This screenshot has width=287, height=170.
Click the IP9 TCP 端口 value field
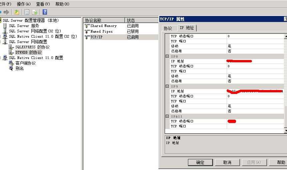click(x=255, y=101)
